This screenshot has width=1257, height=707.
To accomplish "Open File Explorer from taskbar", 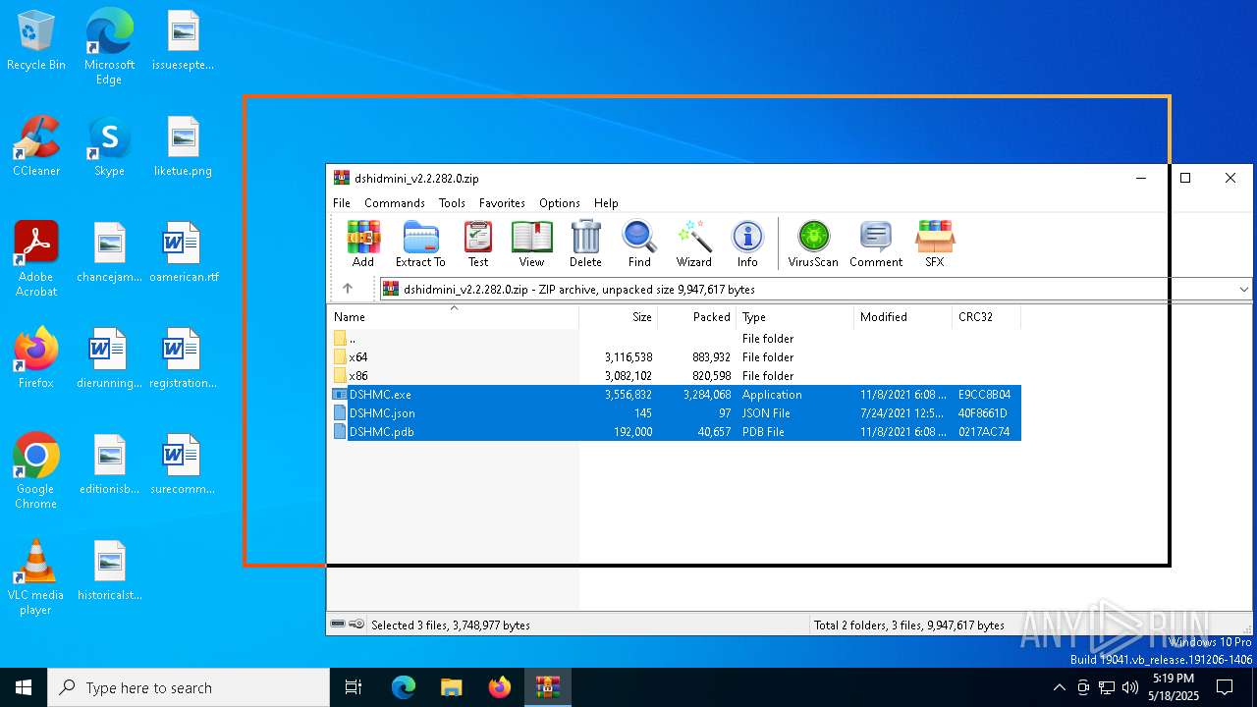I will [451, 687].
